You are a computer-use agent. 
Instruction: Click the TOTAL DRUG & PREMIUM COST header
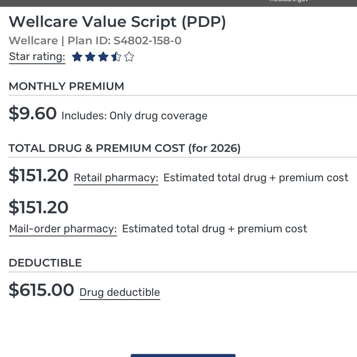tap(125, 148)
